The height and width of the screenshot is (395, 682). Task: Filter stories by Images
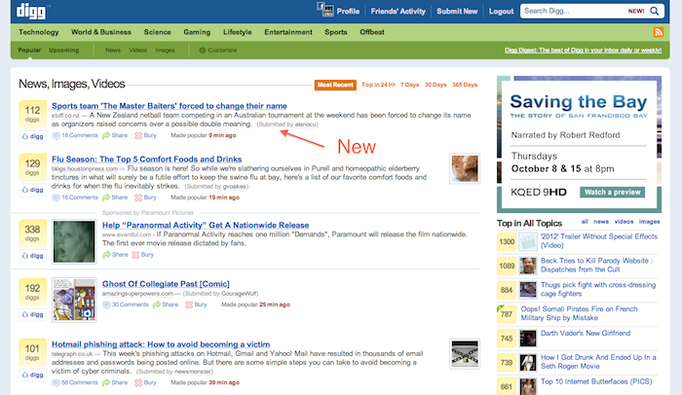tap(166, 51)
